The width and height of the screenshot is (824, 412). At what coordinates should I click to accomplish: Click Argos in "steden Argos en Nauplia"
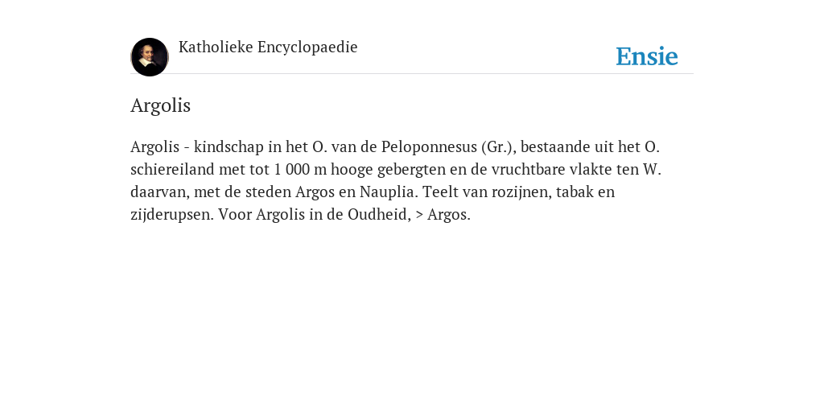click(x=315, y=192)
